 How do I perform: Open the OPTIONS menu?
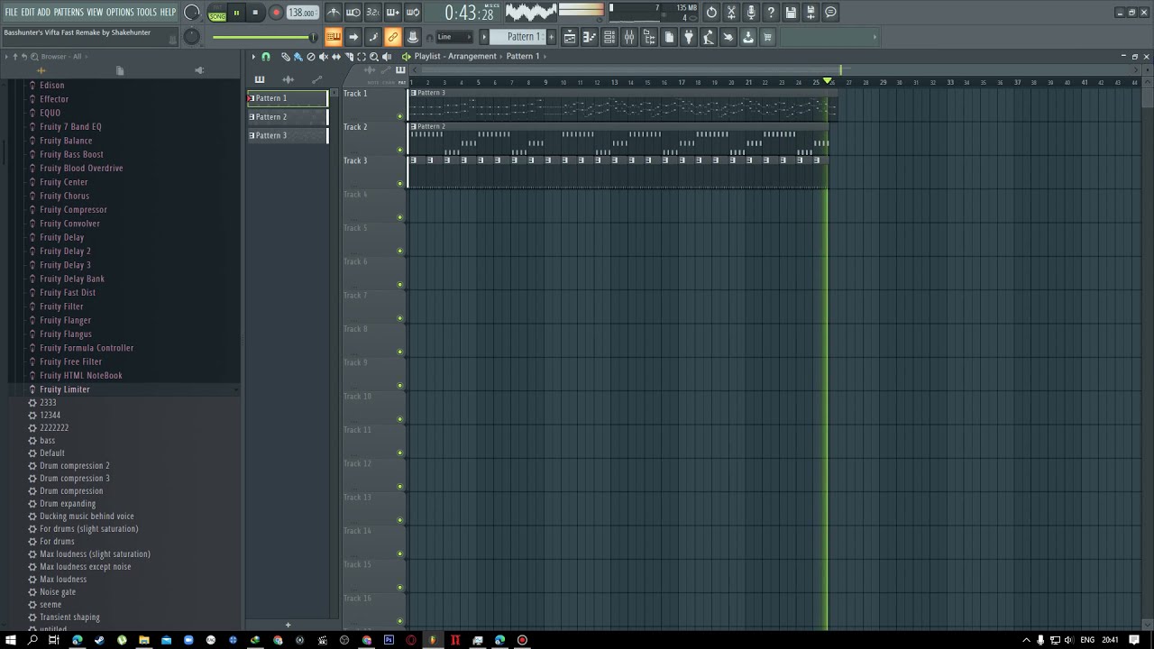coord(120,13)
